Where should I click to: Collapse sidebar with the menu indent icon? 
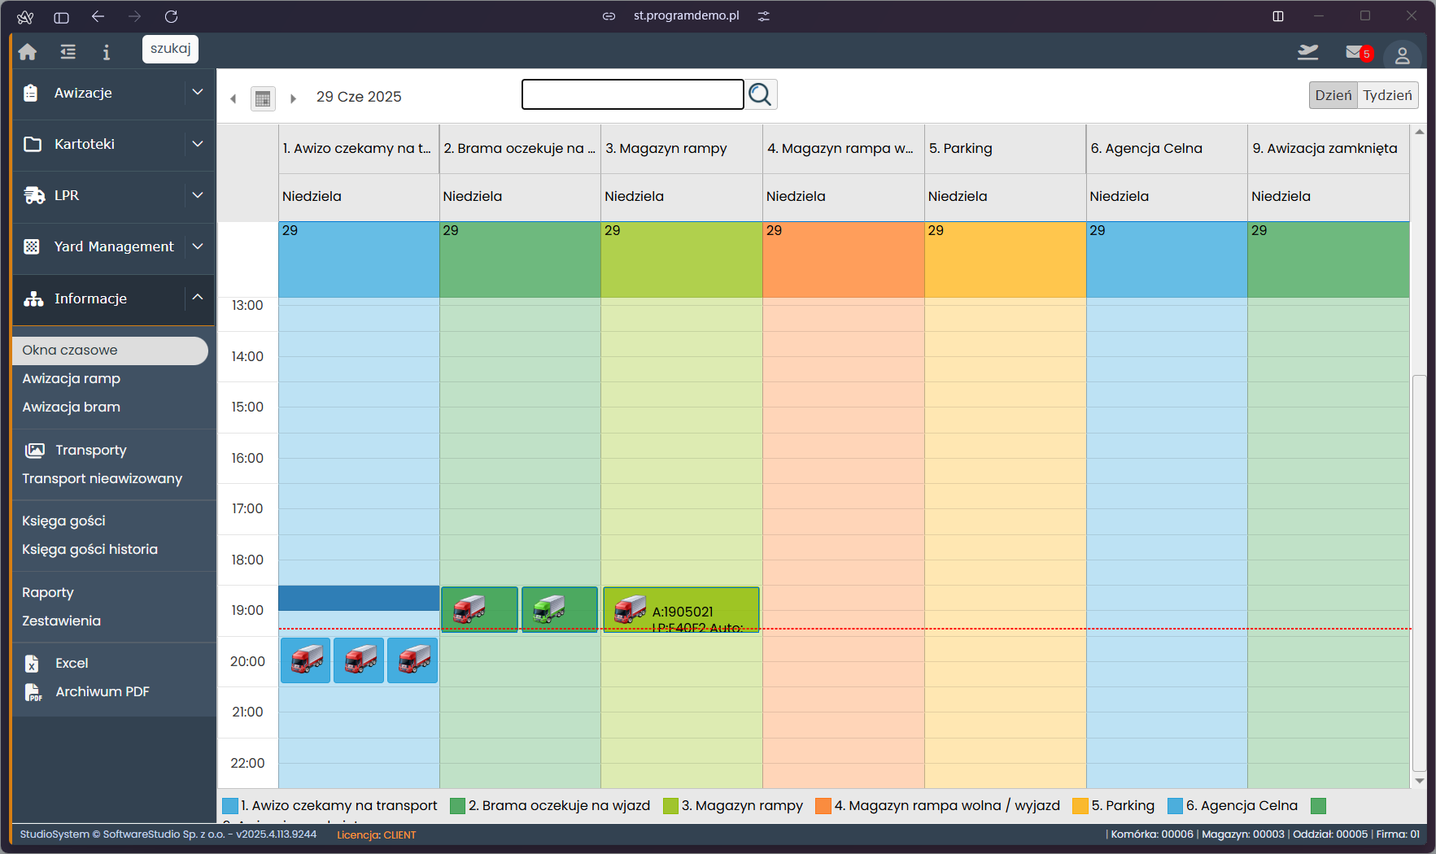coord(68,52)
